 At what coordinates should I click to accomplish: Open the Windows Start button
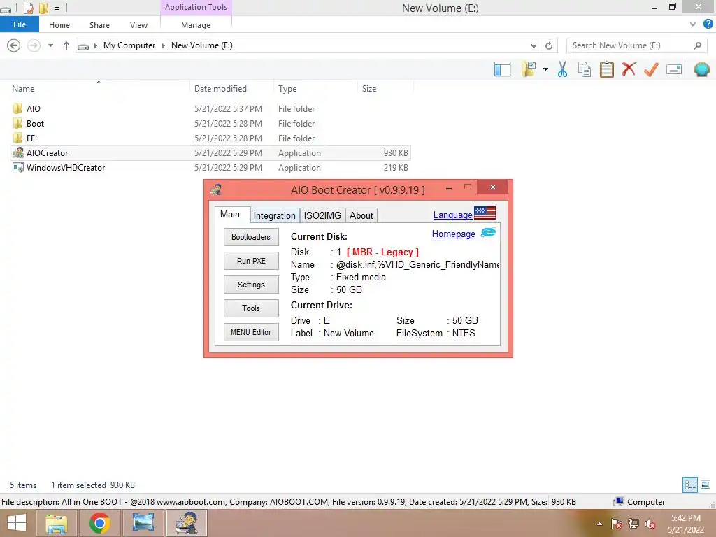(17, 523)
